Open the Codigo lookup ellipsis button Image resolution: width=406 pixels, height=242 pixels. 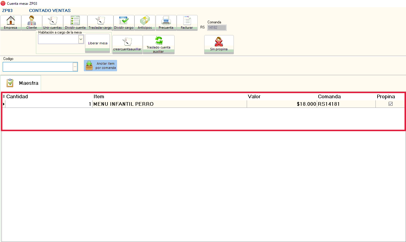[75, 67]
